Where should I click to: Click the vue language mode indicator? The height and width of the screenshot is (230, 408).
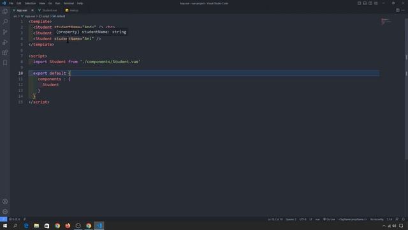pyautogui.click(x=317, y=219)
